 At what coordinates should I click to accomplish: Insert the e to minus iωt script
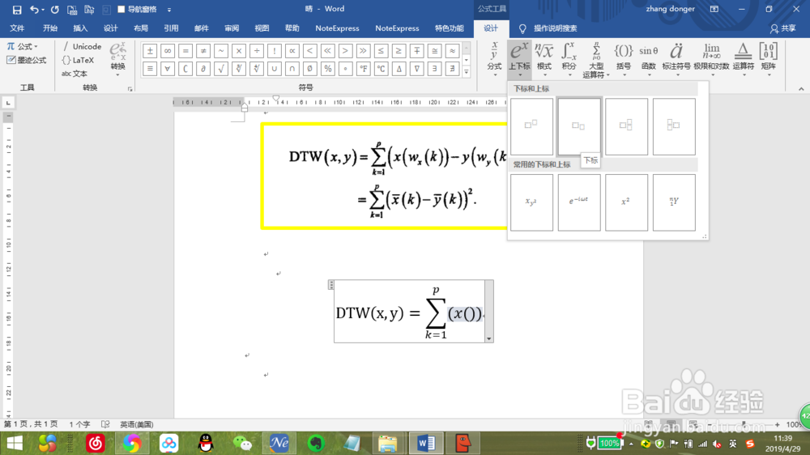tap(579, 202)
